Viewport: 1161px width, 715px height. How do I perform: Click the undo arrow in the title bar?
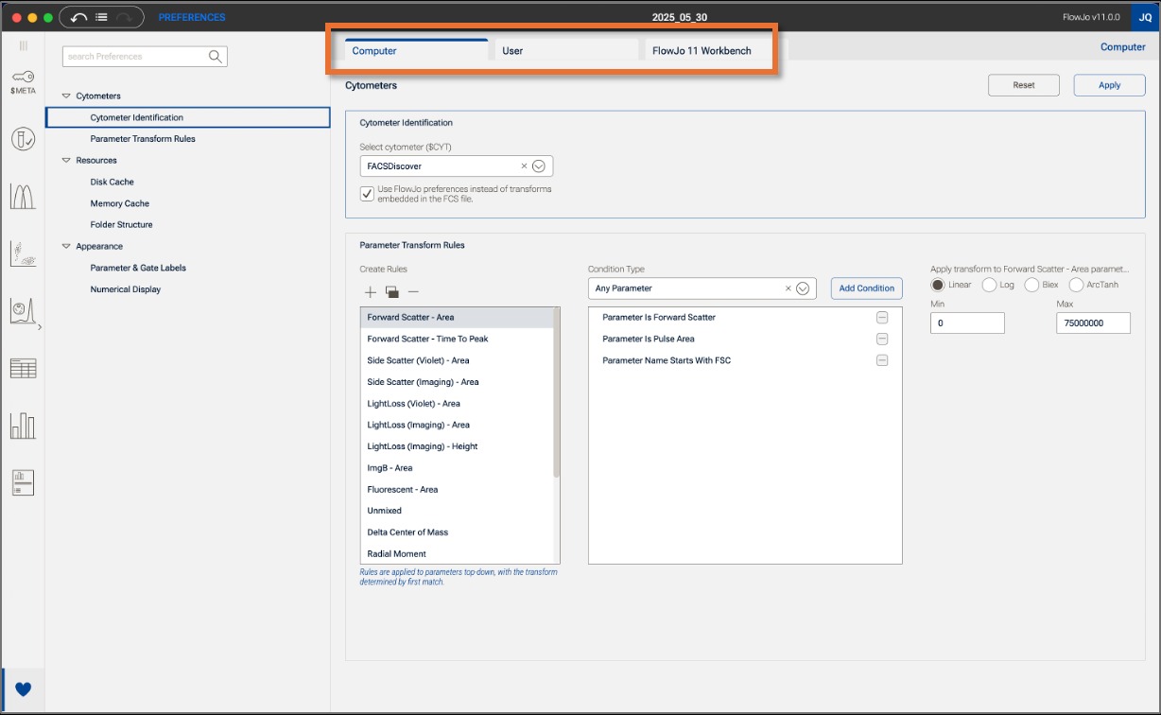click(78, 17)
